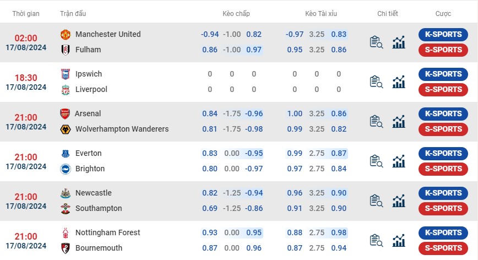Select Manchester United handicap odds -0.94
Viewport: 478px width, 260px height.
pos(210,34)
